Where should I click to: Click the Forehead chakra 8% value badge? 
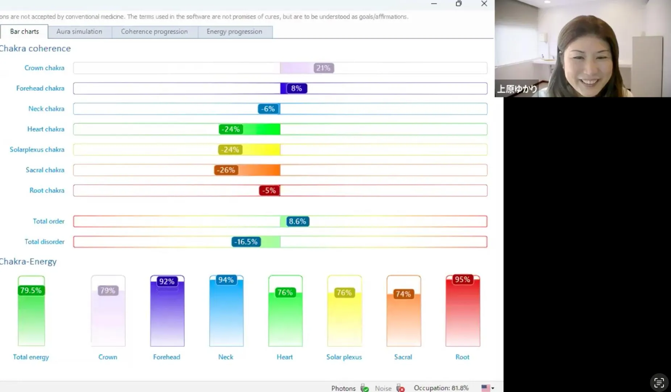(x=296, y=88)
